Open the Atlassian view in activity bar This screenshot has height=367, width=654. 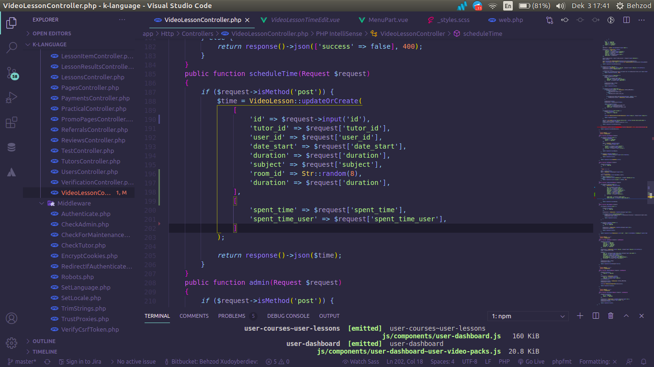[11, 173]
